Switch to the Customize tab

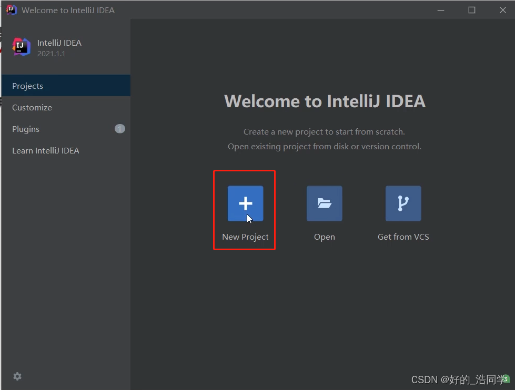[66, 107]
